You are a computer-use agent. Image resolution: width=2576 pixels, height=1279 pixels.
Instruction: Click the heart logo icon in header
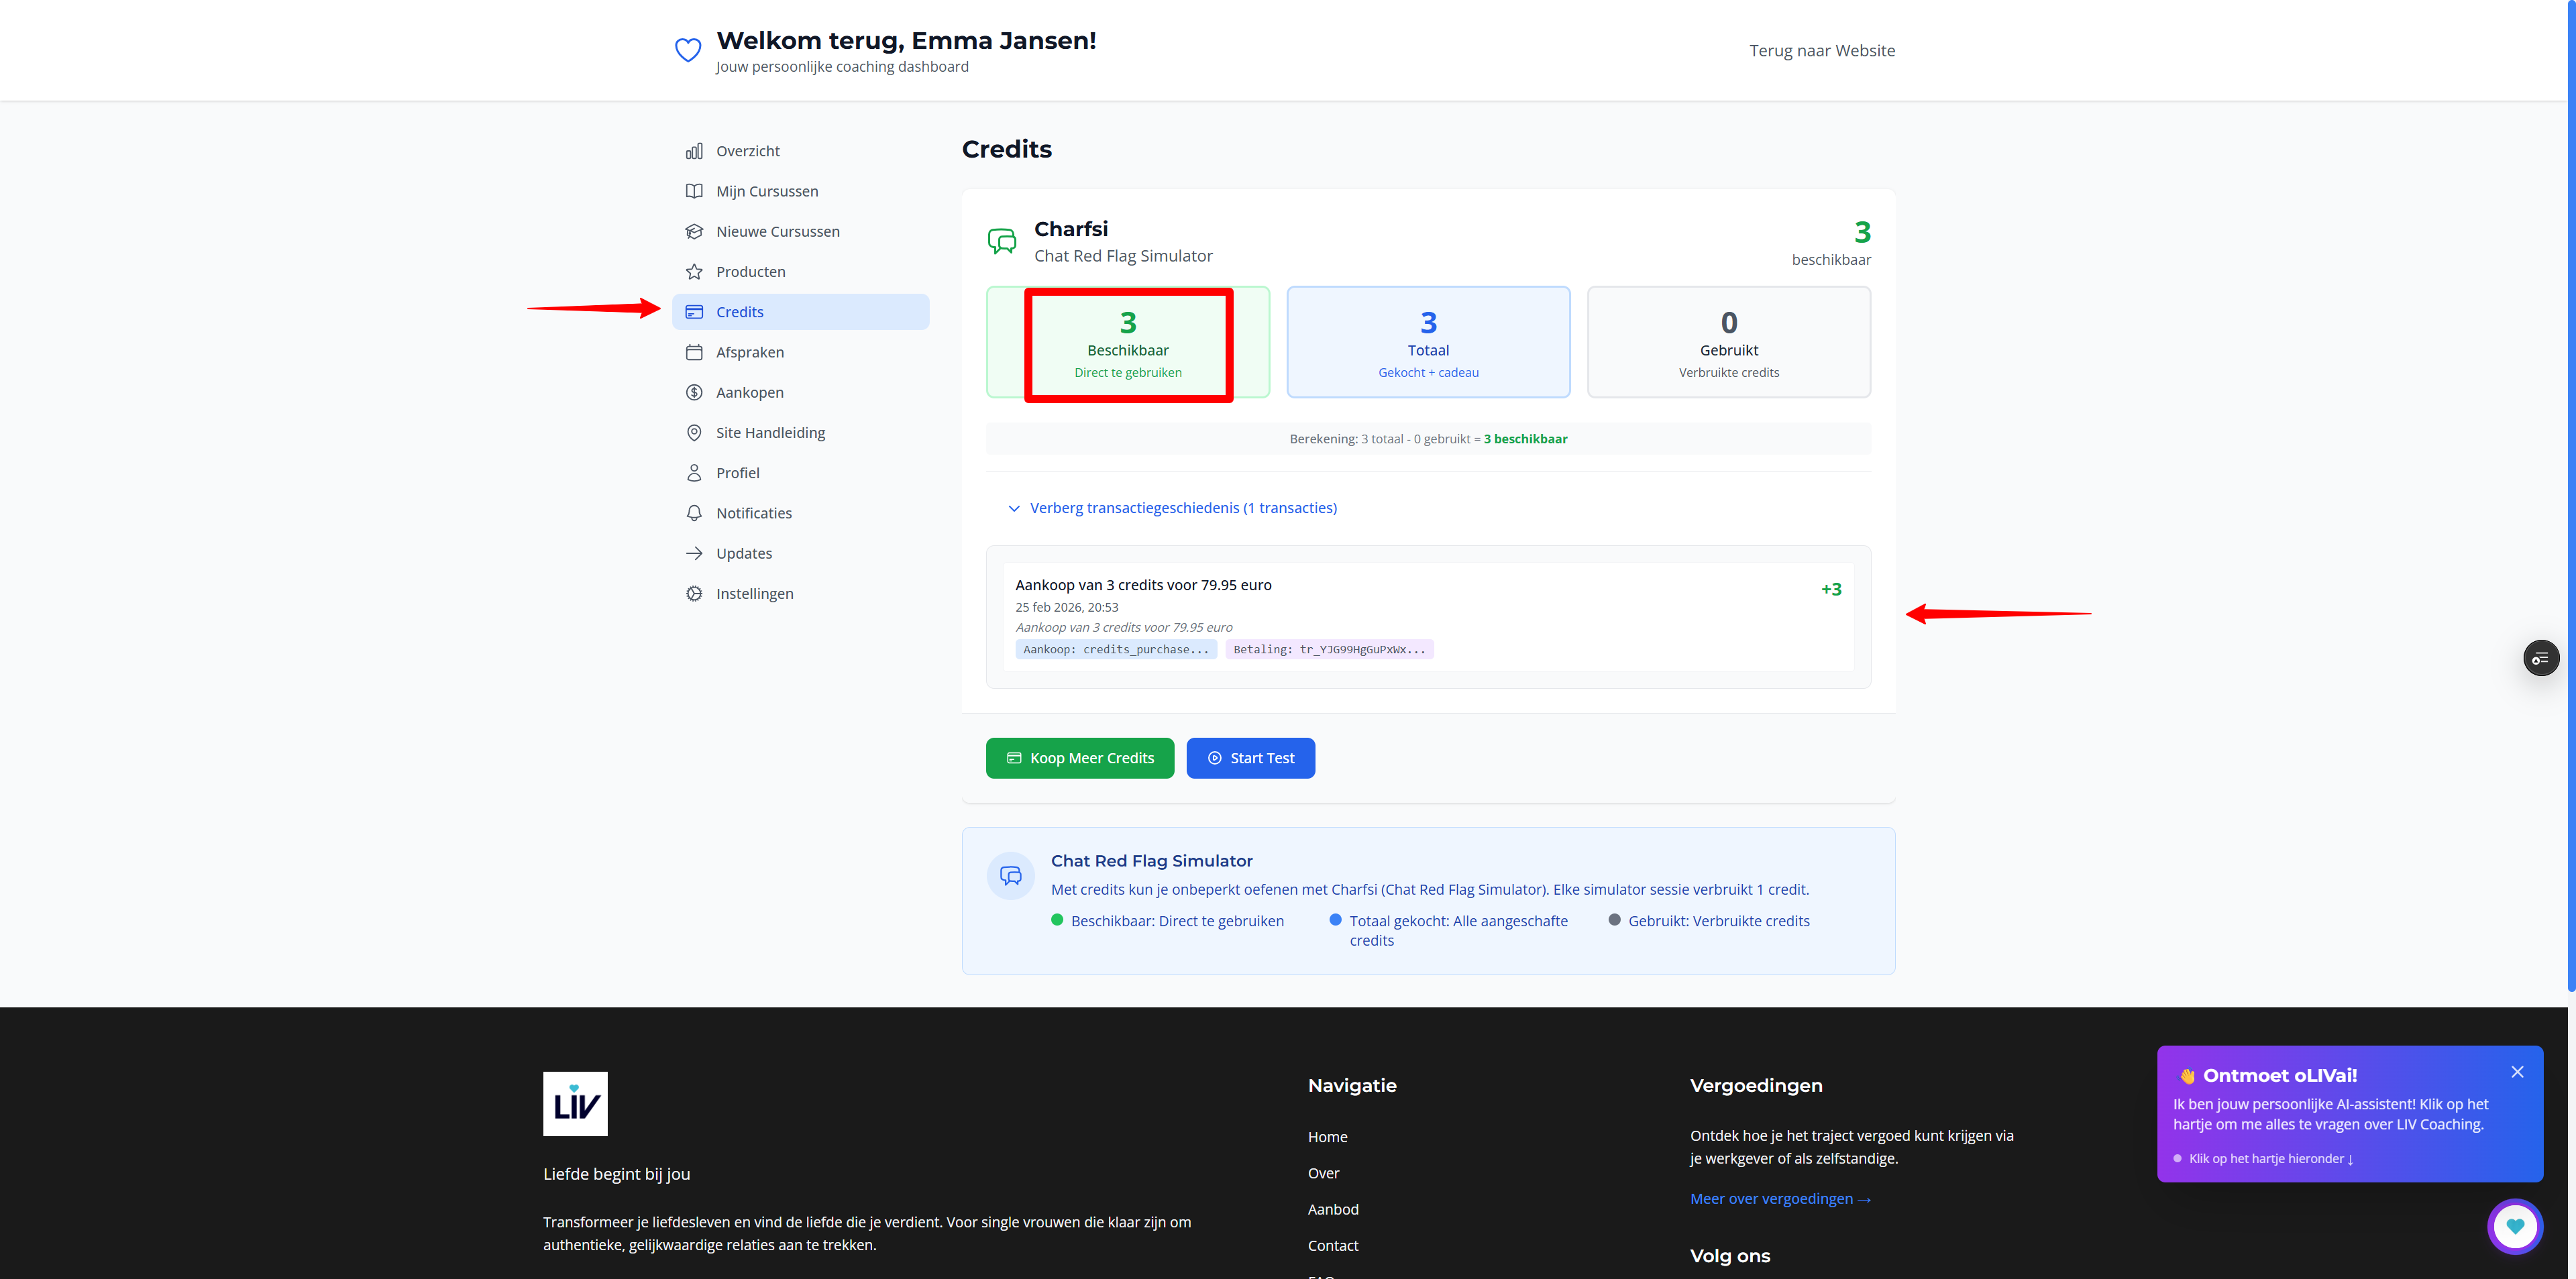[x=688, y=50]
